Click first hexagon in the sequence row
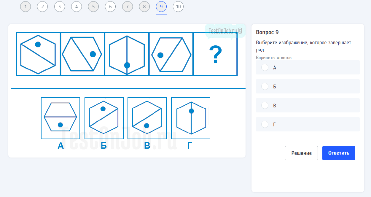Screen dimensions: 371x197 (38, 54)
